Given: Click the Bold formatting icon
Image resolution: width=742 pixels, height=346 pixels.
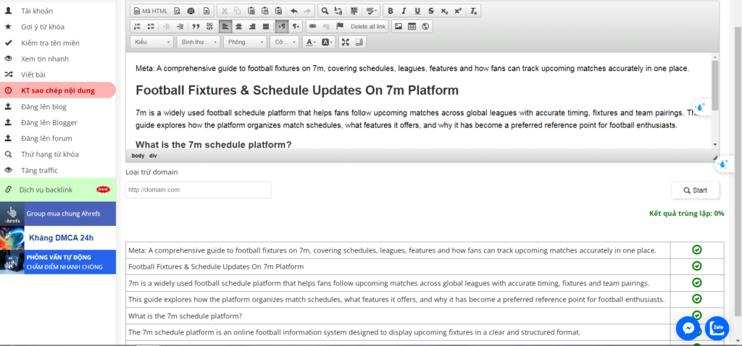Looking at the screenshot, I should pos(391,11).
